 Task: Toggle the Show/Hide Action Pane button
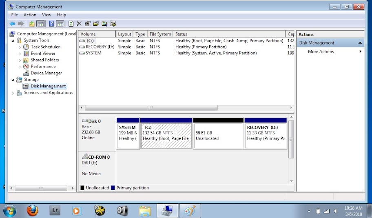click(60, 24)
